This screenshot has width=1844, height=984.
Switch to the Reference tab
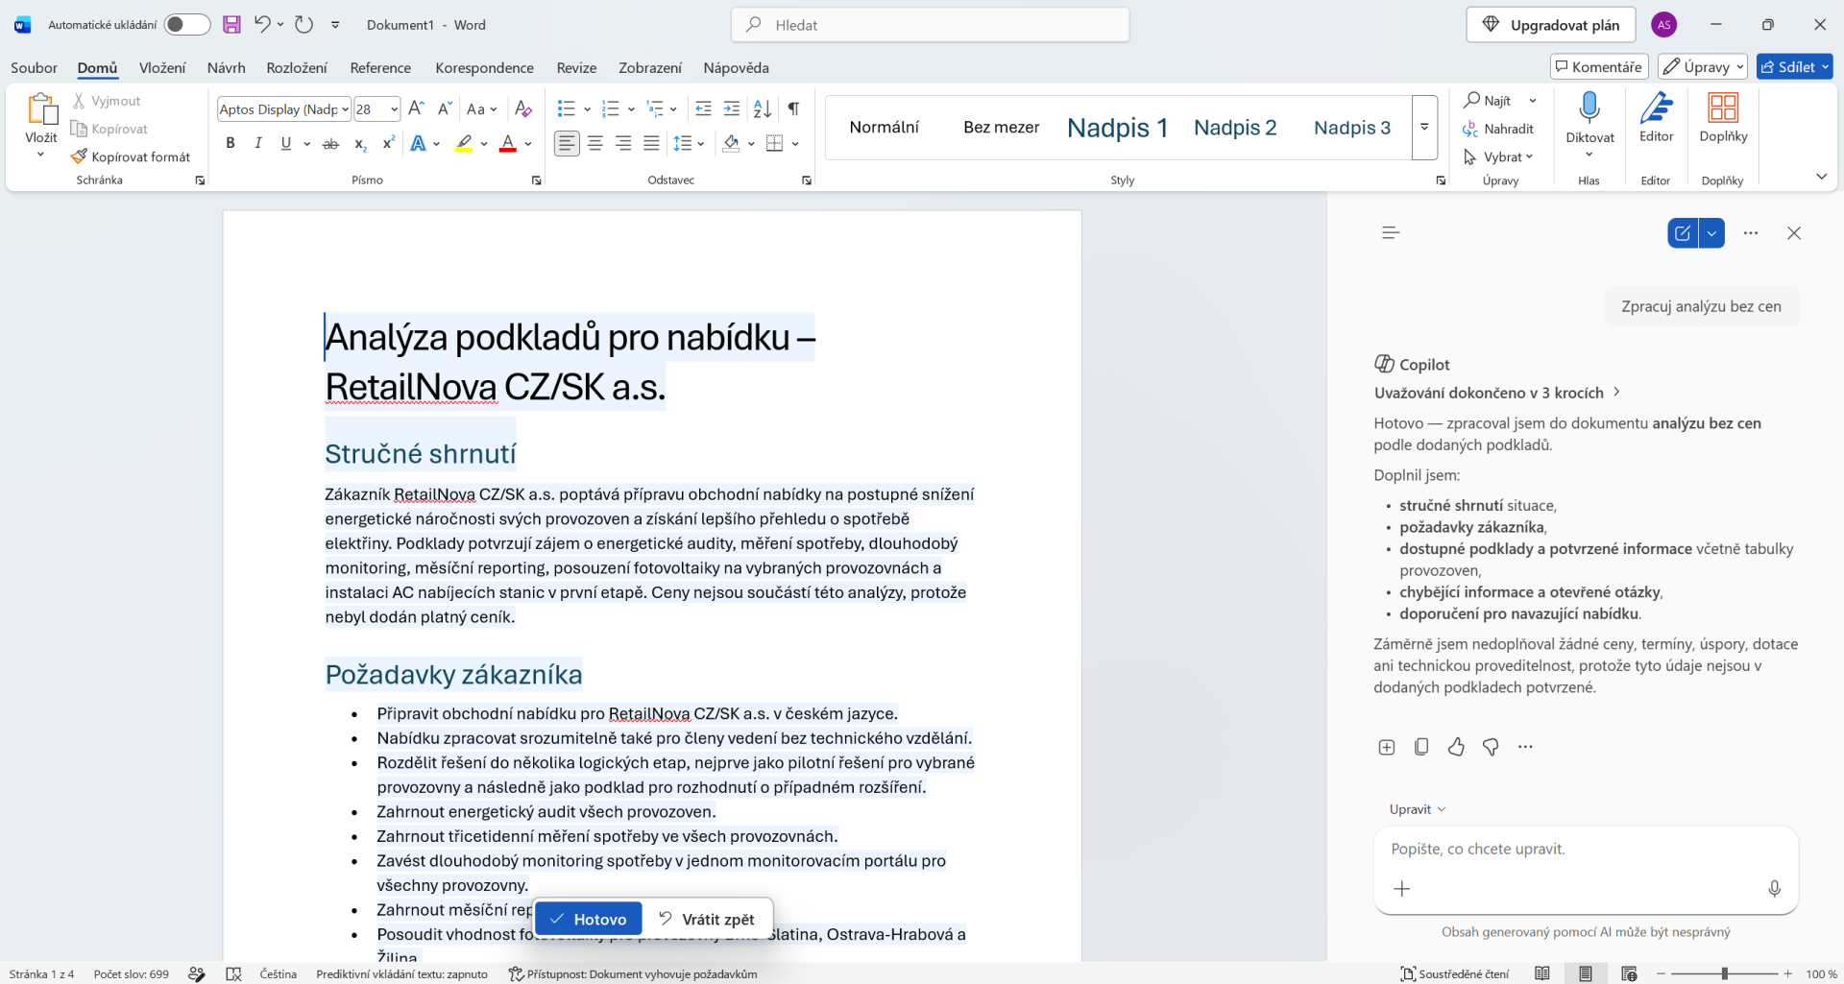(380, 67)
